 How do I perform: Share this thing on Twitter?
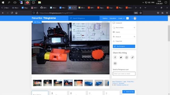pos(121,58)
